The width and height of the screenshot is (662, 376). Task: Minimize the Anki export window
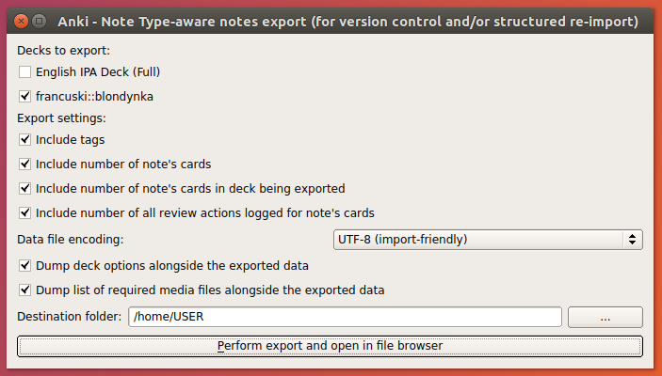[x=38, y=20]
